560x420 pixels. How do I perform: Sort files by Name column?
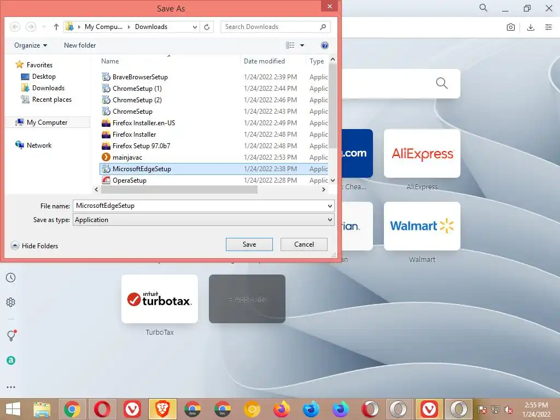[110, 61]
